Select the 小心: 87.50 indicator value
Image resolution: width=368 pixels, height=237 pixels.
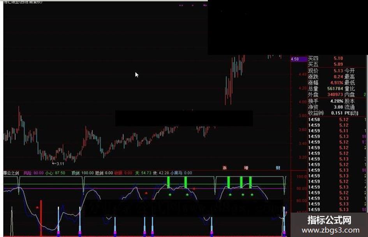[x=55, y=173]
